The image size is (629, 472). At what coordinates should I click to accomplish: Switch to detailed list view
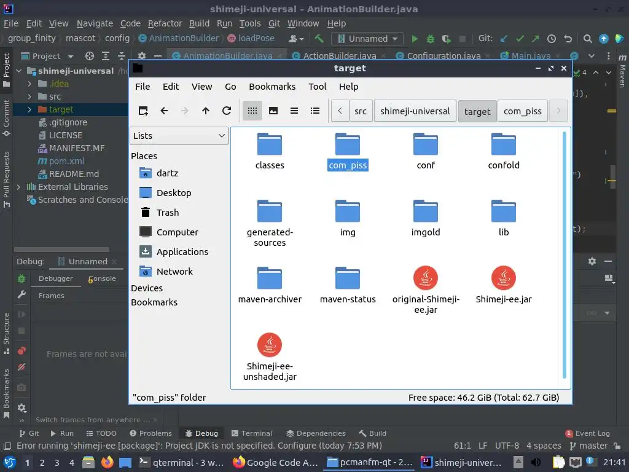click(x=315, y=111)
